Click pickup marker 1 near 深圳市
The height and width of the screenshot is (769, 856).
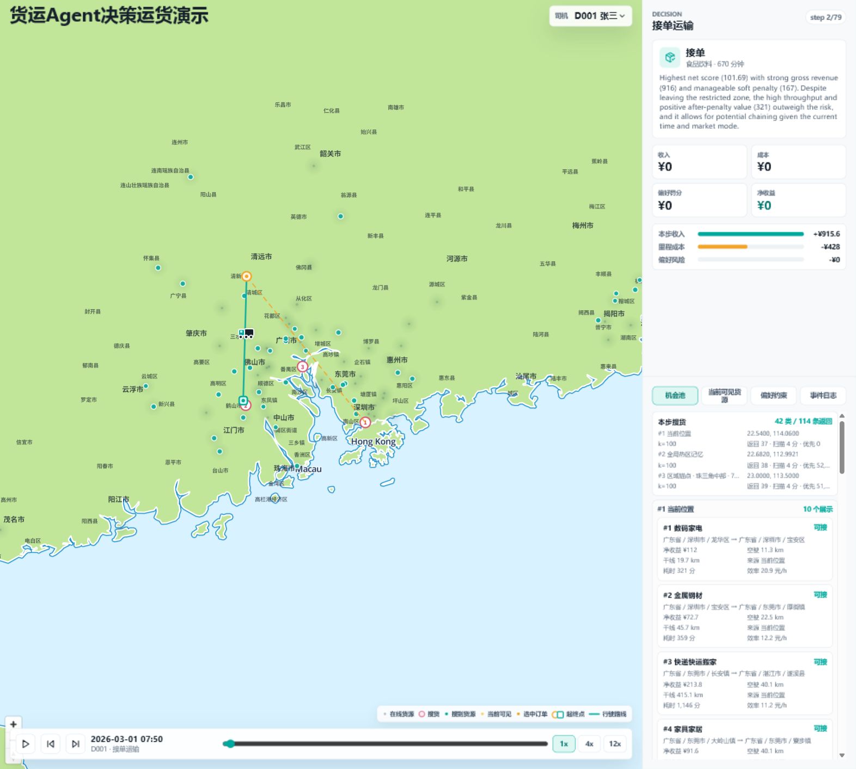[365, 422]
